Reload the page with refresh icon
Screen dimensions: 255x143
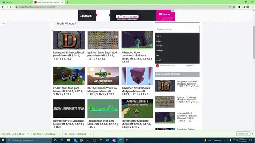[x=12, y=7]
